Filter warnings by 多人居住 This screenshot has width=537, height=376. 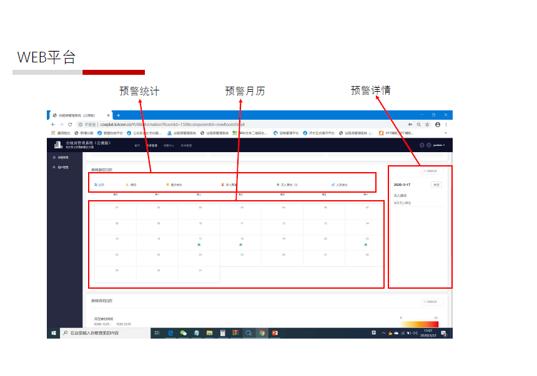(x=229, y=185)
